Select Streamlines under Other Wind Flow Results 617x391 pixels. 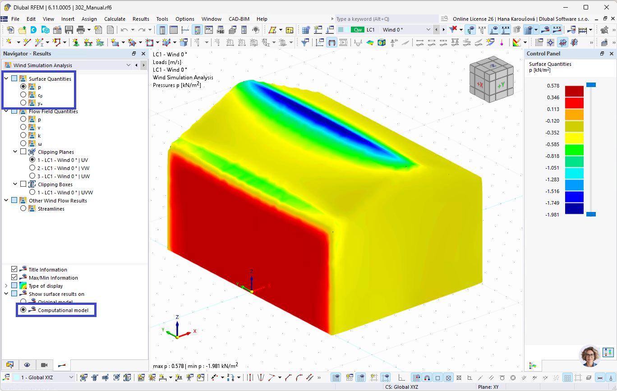click(x=23, y=208)
